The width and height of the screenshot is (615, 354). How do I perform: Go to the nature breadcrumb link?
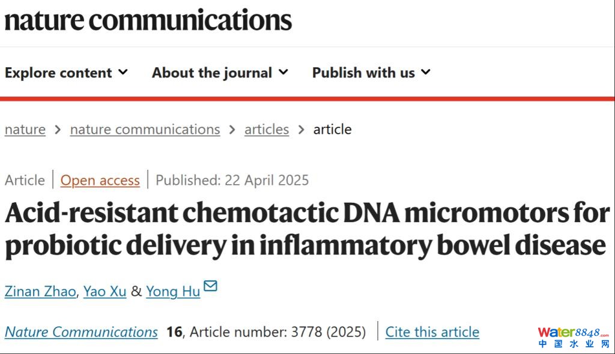tap(25, 130)
